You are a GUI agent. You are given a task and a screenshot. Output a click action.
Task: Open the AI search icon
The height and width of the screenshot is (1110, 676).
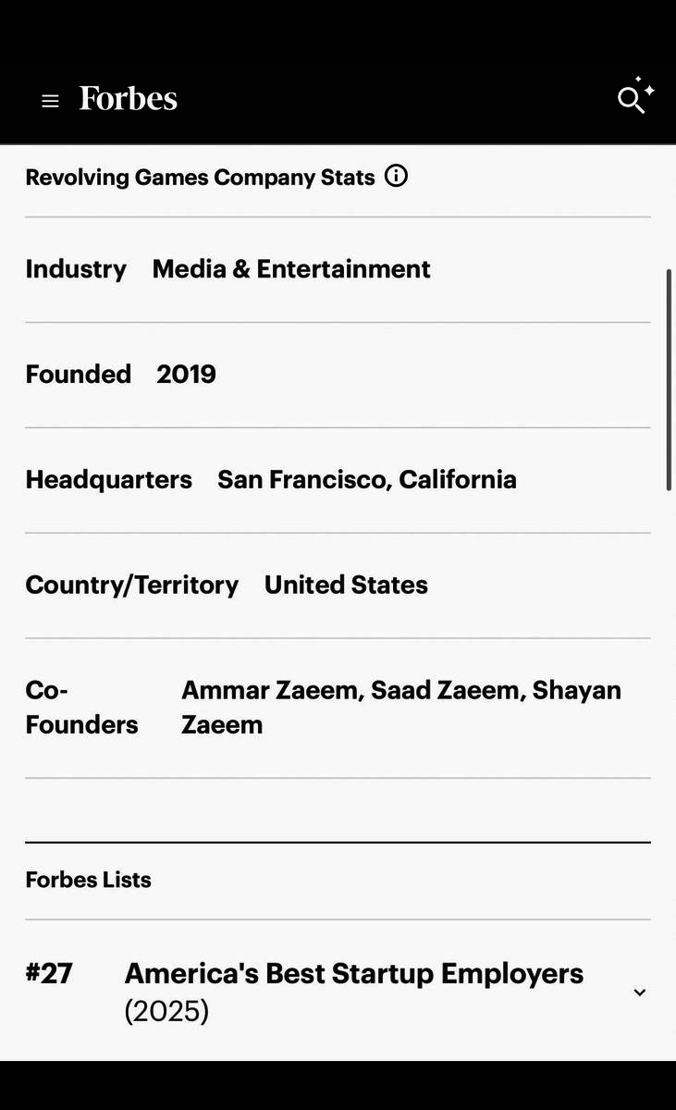(635, 96)
